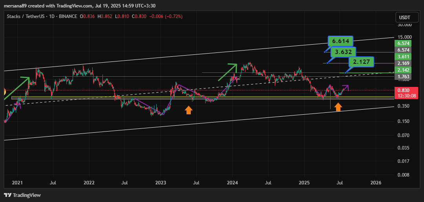Click 0.070 on the price axis

coord(403,135)
